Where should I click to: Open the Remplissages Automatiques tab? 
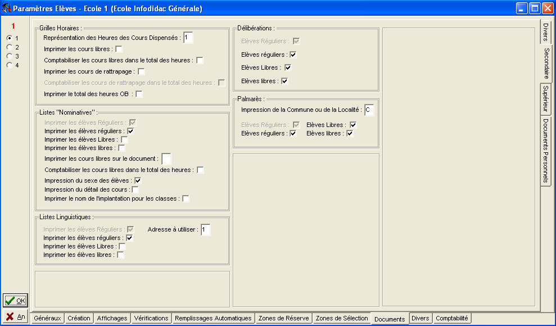pyautogui.click(x=213, y=318)
